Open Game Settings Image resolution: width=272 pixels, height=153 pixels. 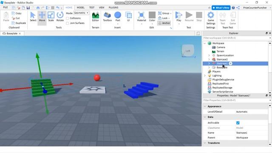(x=211, y=18)
